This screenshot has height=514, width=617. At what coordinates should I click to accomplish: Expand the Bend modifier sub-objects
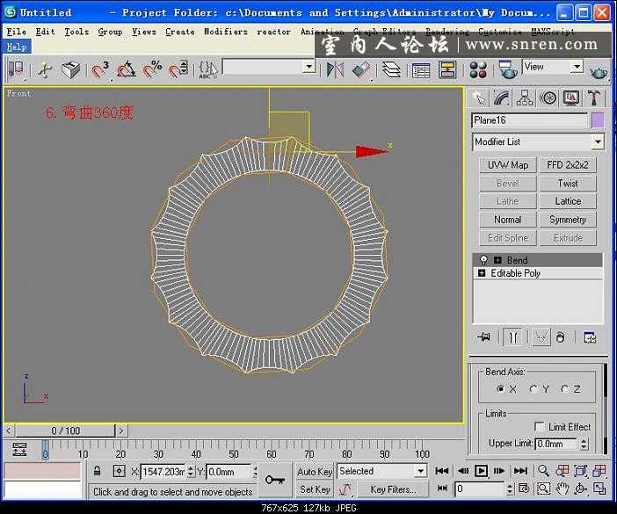[x=497, y=260]
